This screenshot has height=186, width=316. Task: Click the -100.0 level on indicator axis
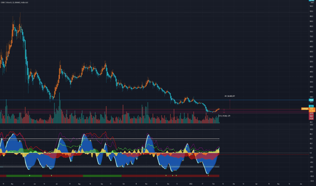[x=312, y=176]
